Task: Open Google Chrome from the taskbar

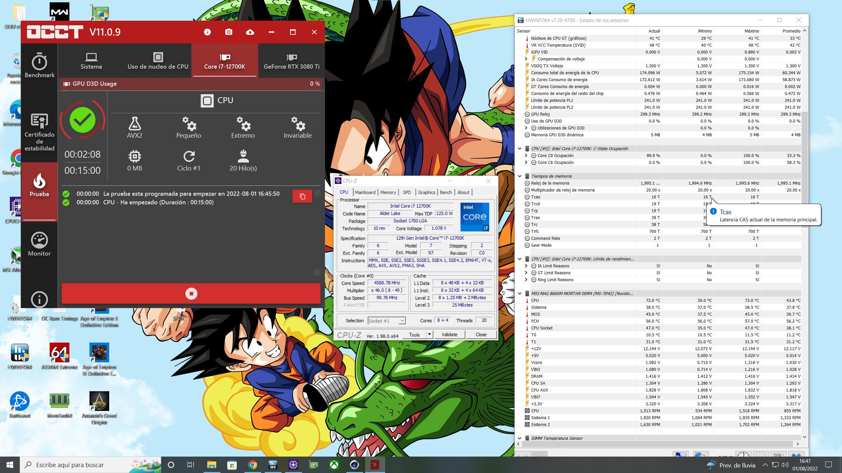Action: pyautogui.click(x=253, y=465)
